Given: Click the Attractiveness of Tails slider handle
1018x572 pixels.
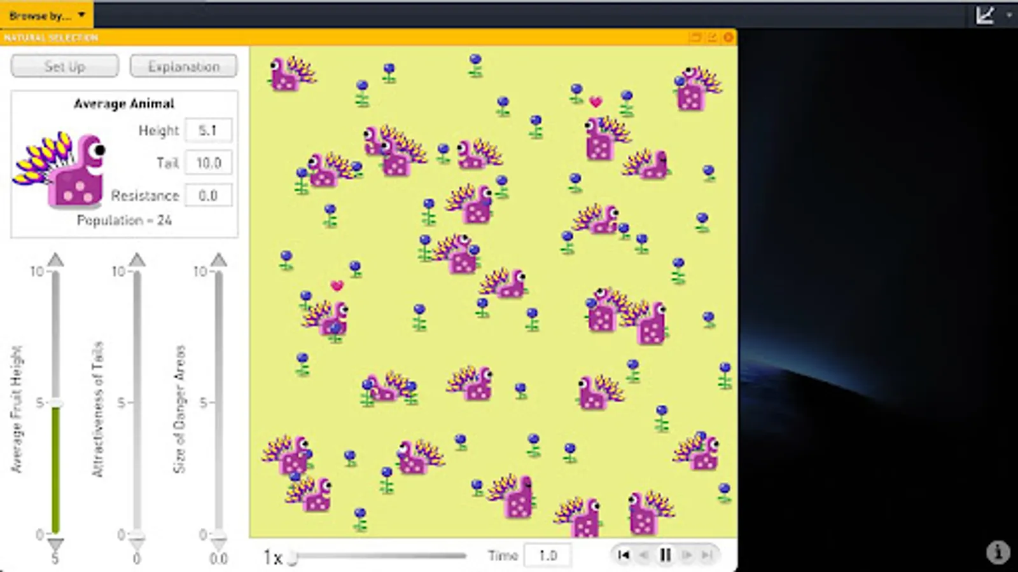Looking at the screenshot, I should tap(137, 535).
